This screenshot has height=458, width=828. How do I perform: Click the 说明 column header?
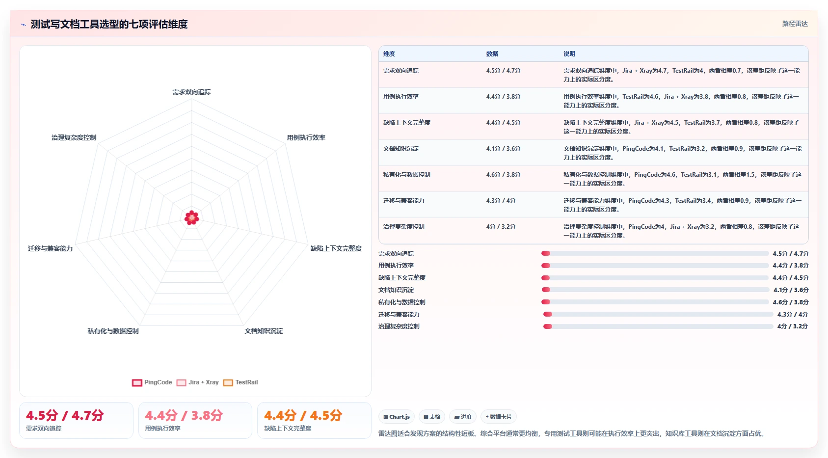(569, 54)
